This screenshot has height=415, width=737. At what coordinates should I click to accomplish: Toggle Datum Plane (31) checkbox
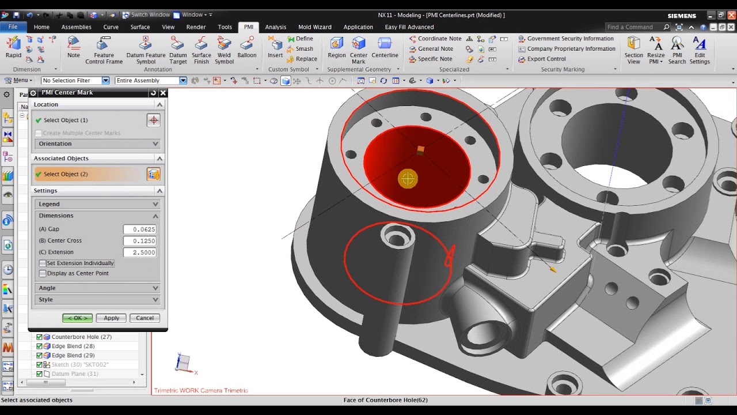(39, 373)
